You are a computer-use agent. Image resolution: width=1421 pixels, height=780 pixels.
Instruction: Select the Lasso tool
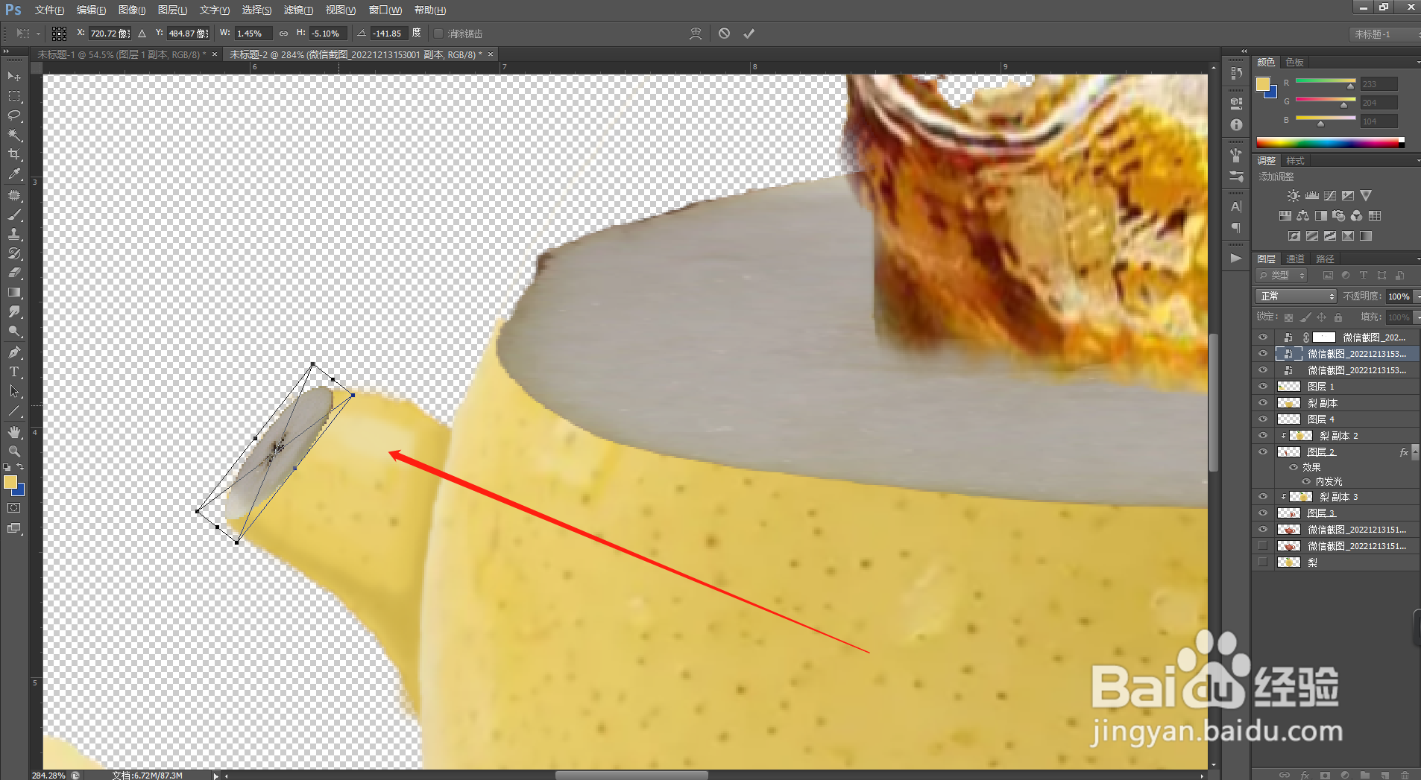pos(14,115)
